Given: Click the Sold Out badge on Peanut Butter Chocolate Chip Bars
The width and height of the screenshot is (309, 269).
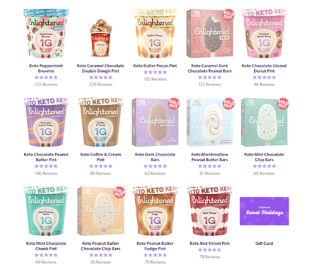Looking at the screenshot, I should [x=119, y=192].
